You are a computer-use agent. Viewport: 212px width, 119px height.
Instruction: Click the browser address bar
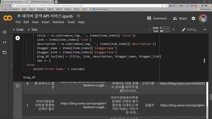(88, 6)
